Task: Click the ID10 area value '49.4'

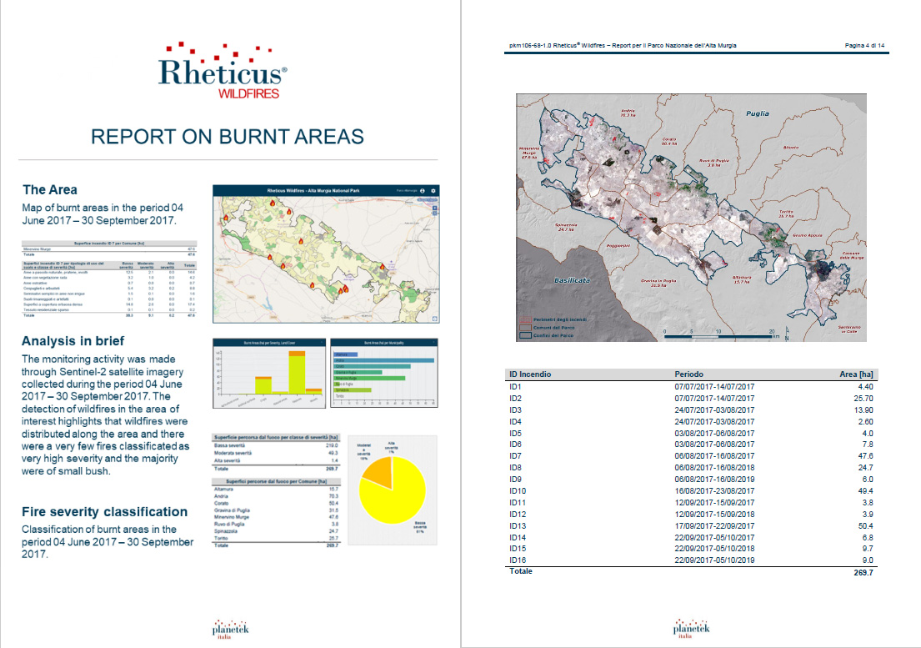Action: pos(866,491)
